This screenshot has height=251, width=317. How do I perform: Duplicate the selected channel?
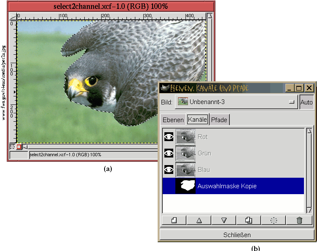249,220
